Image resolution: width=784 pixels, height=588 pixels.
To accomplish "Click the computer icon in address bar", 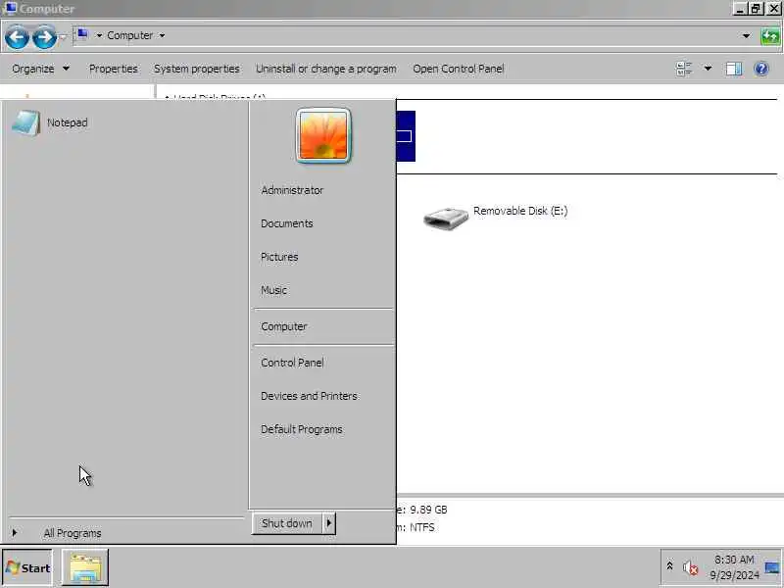I will [82, 35].
